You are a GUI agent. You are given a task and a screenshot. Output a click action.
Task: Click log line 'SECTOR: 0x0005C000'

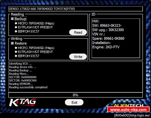click(23, 81)
